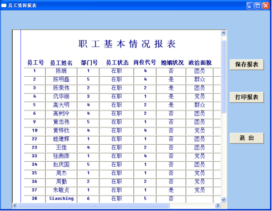This screenshot has width=272, height=211.
Task: Click the 退出 button
Action: [247, 138]
